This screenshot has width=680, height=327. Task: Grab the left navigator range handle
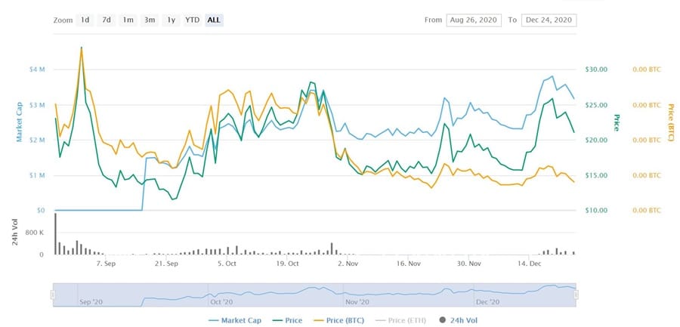click(53, 295)
